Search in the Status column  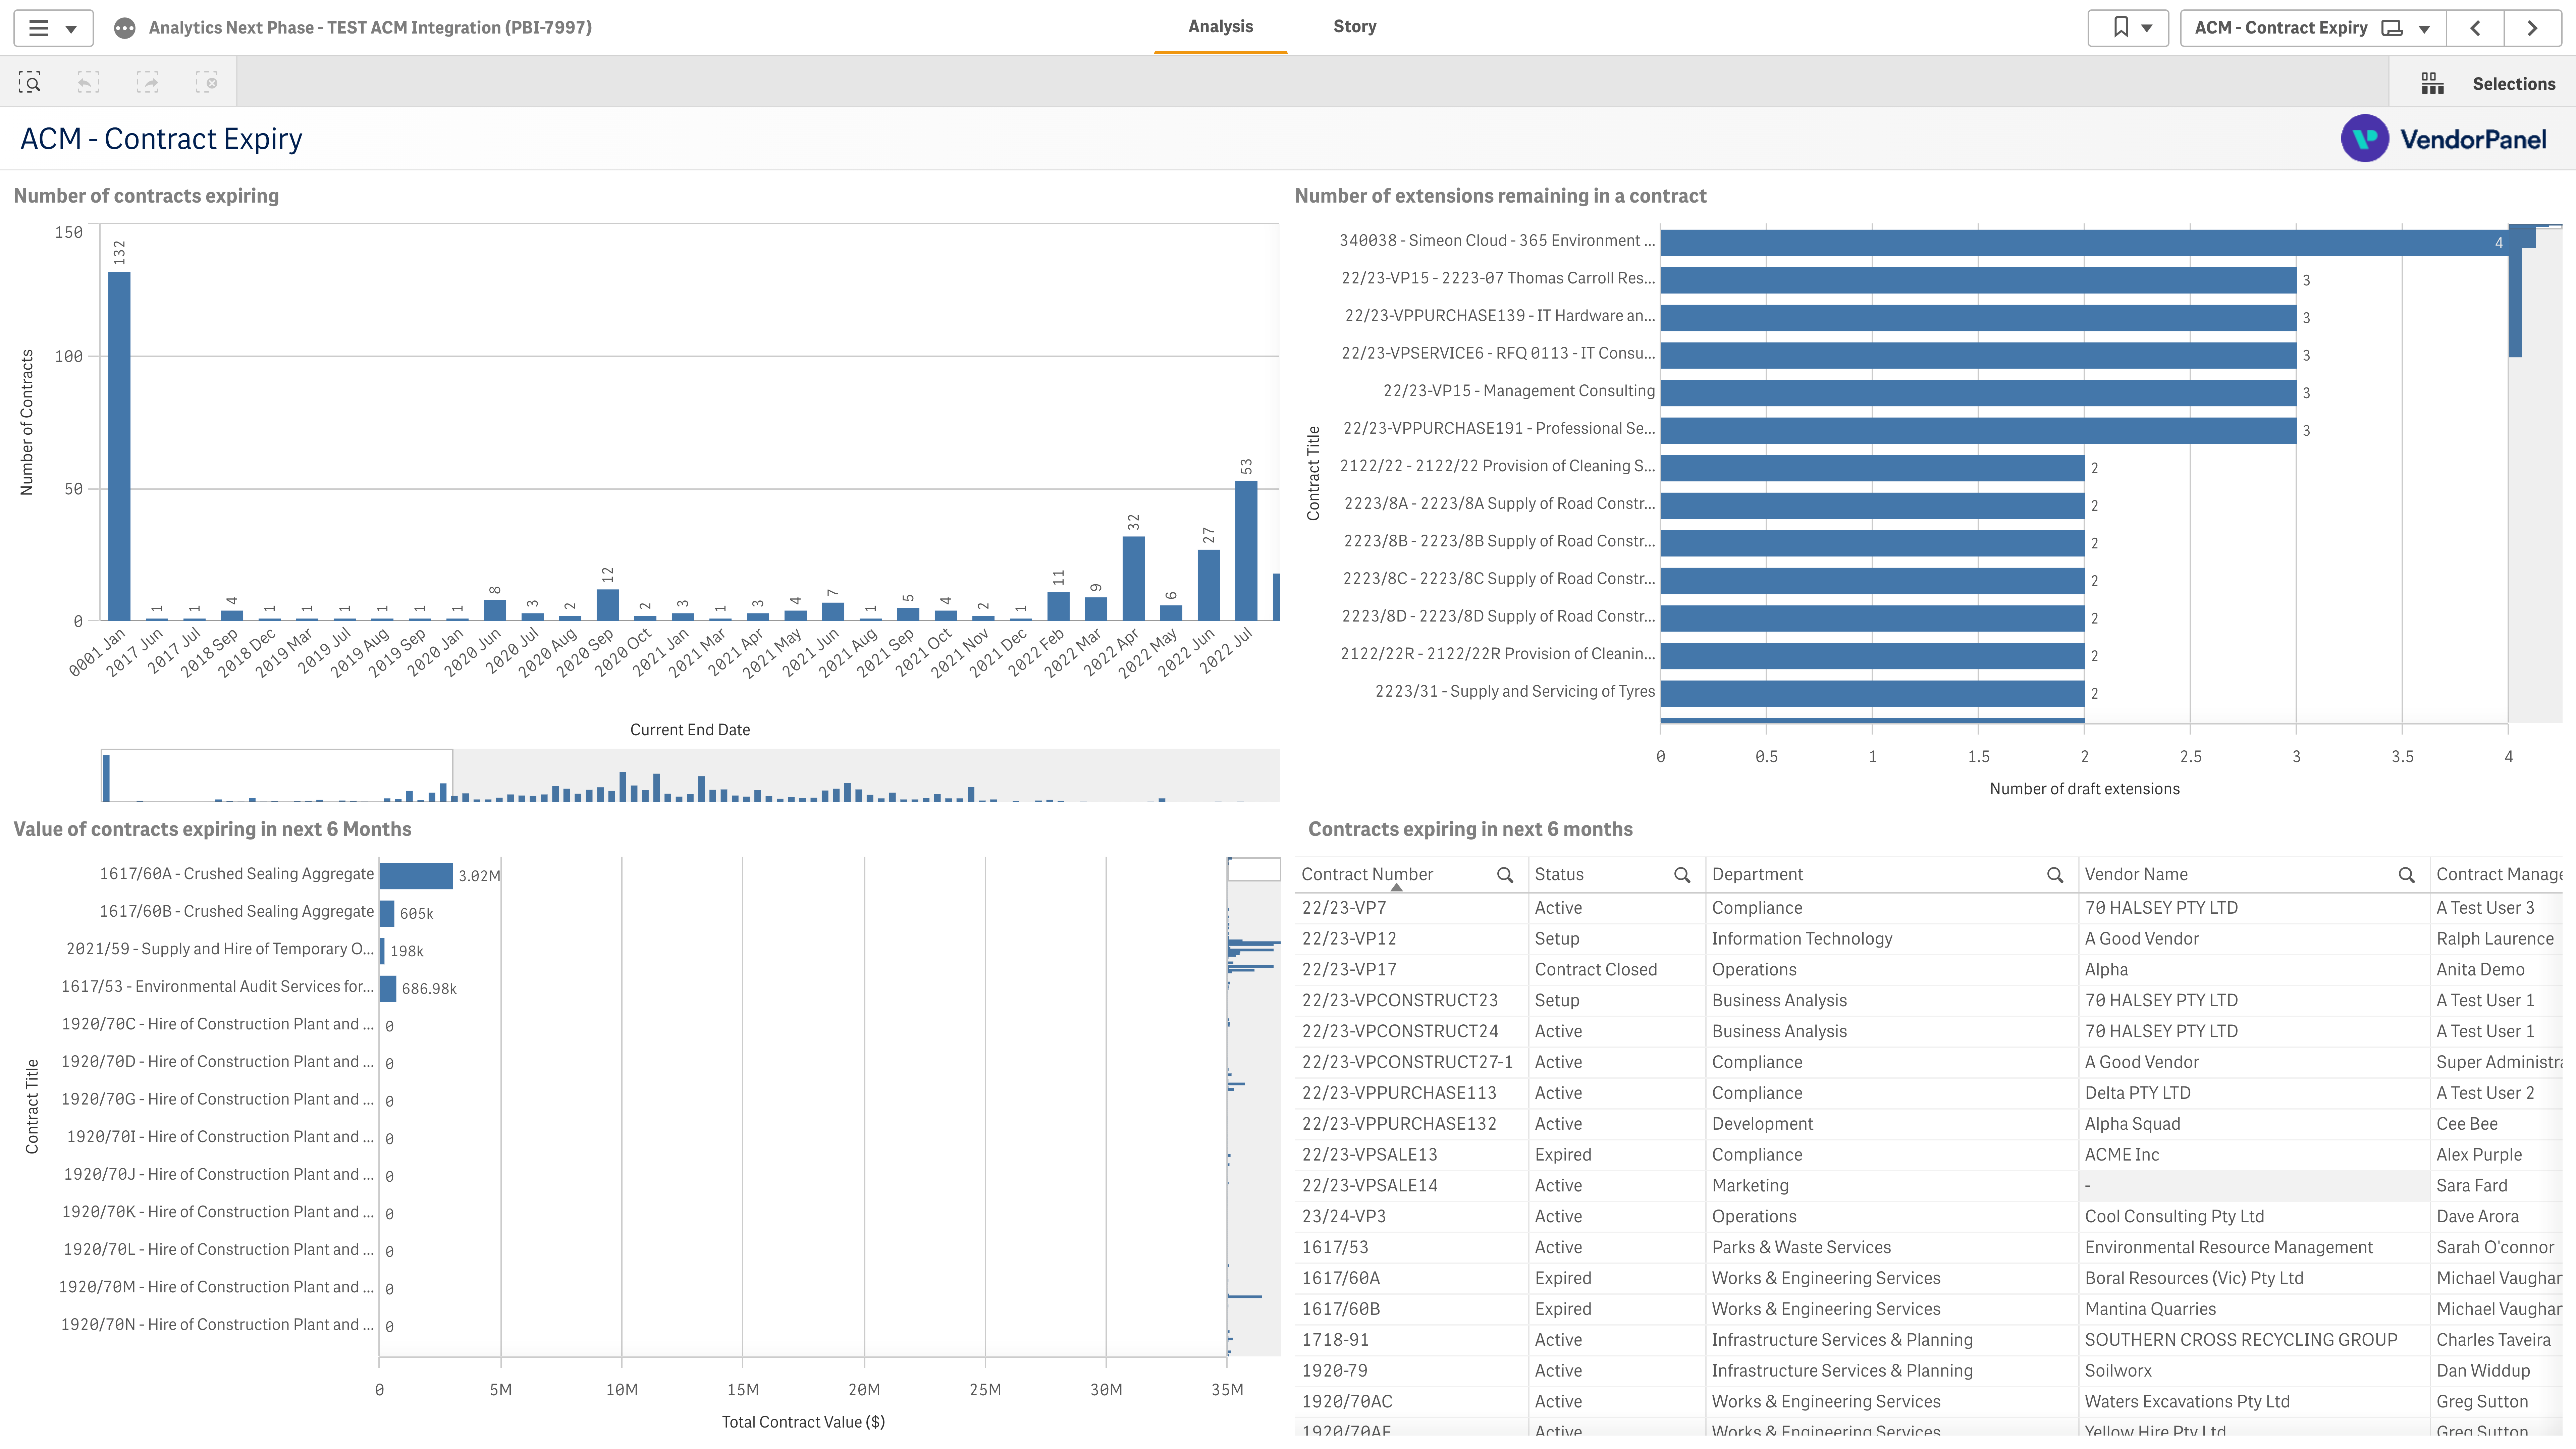(x=1682, y=875)
